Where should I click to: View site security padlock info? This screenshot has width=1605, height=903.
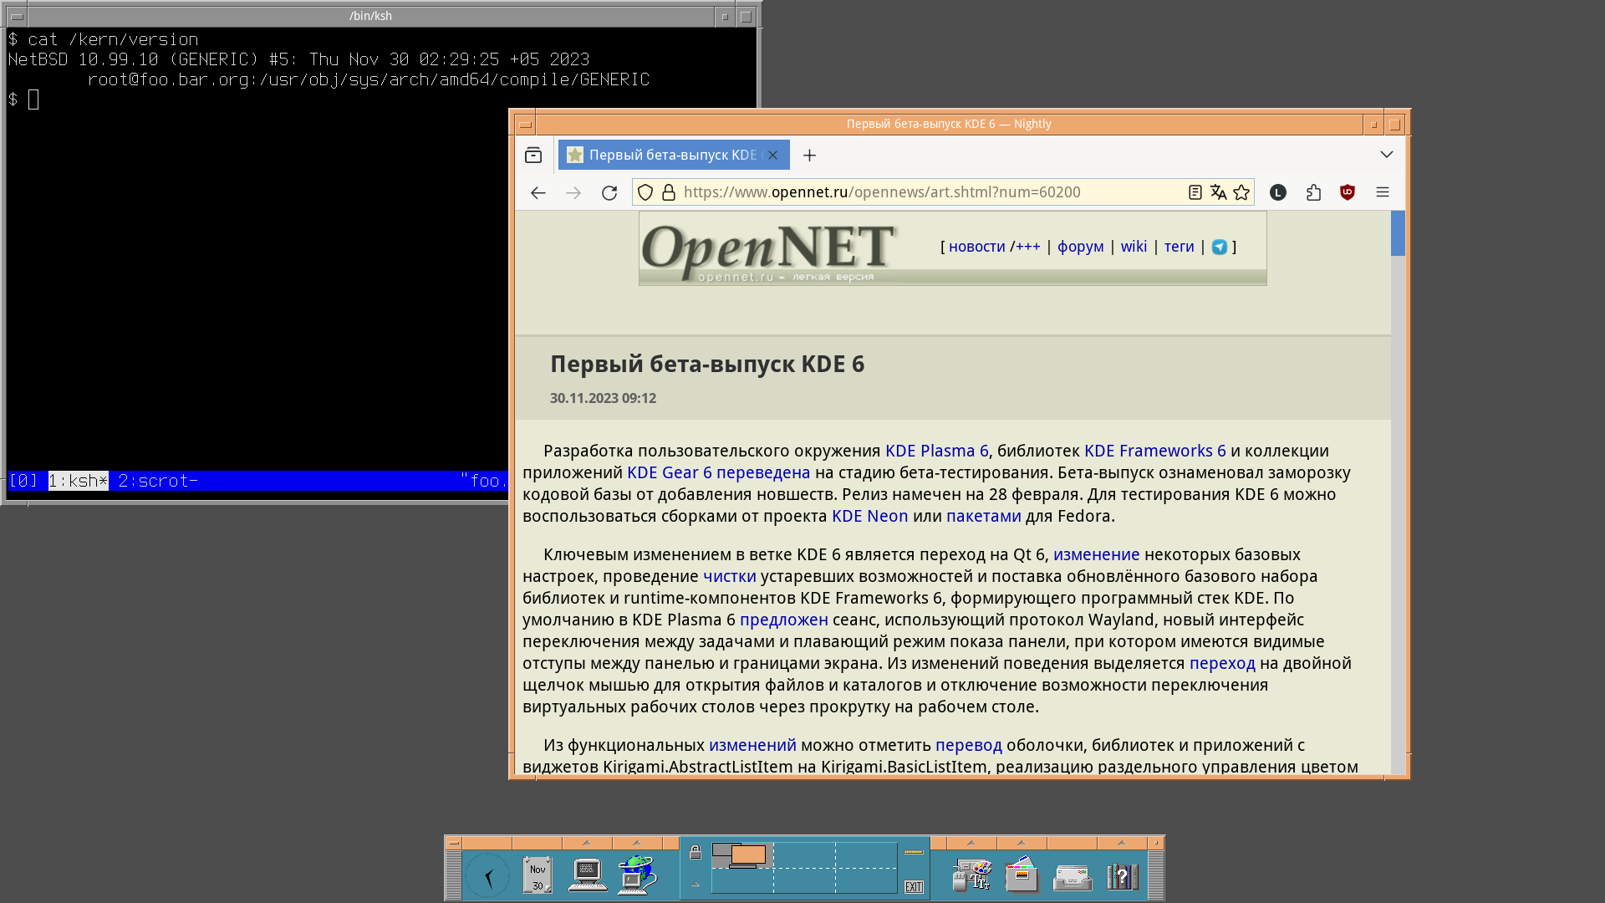[x=669, y=193]
